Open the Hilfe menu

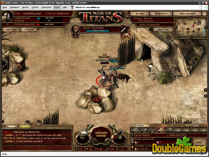click(65, 7)
